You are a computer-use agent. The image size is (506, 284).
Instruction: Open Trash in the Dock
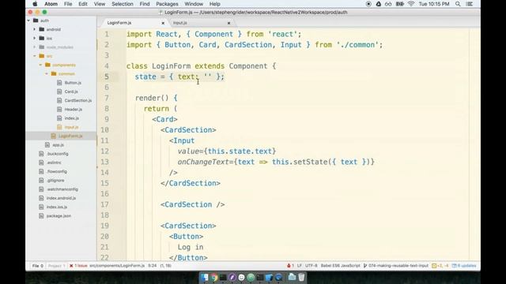[301, 277]
